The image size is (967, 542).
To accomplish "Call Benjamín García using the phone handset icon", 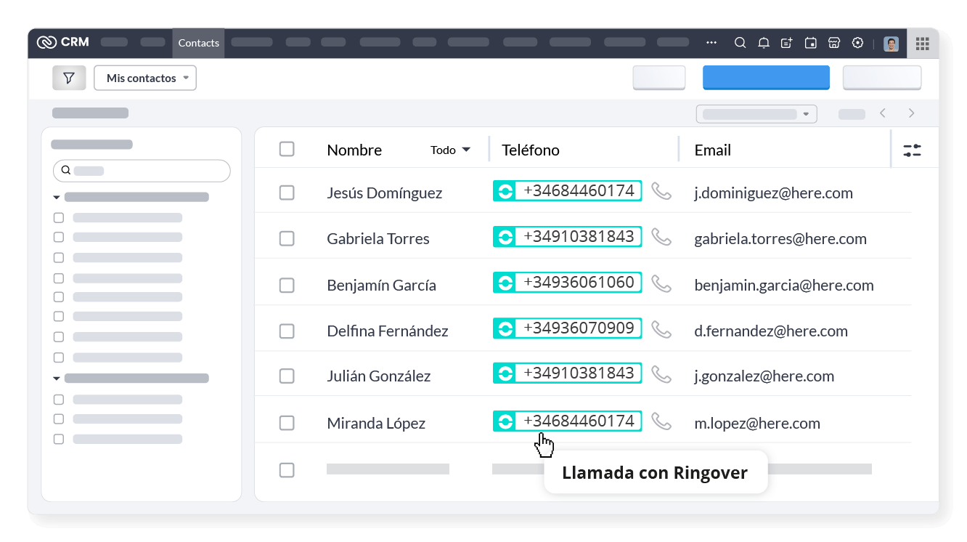I will click(x=661, y=283).
